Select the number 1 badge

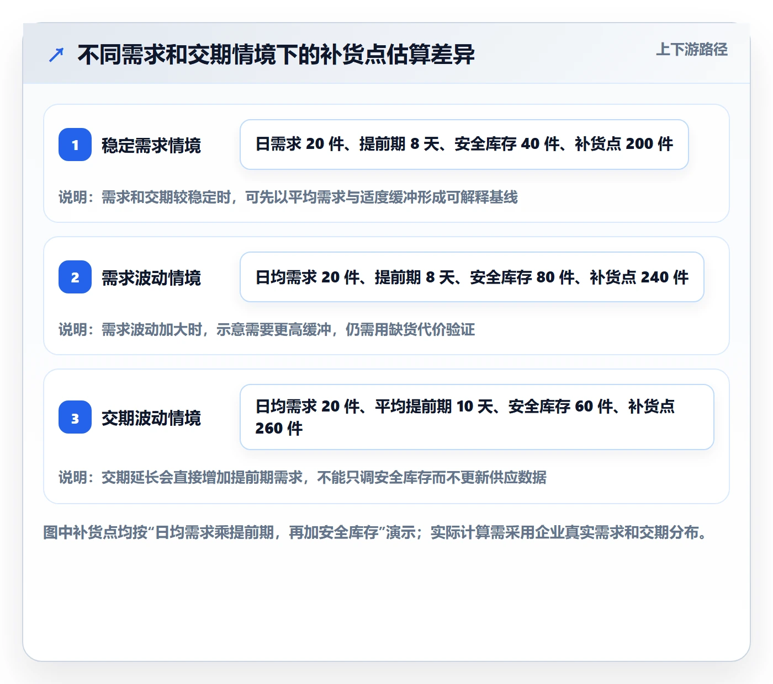tap(75, 145)
